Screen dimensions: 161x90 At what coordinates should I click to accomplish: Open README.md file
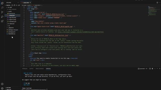pos(12,34)
